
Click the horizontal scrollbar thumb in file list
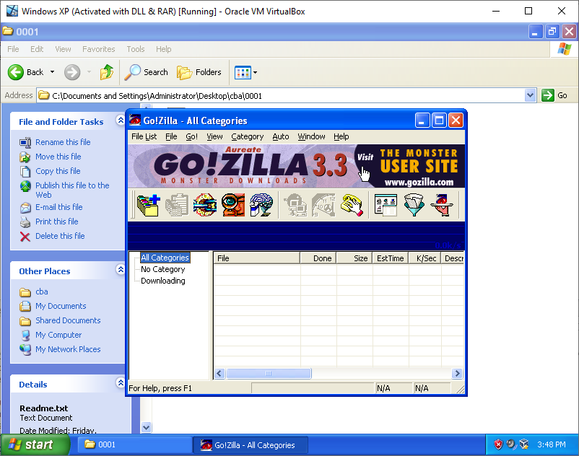(269, 373)
